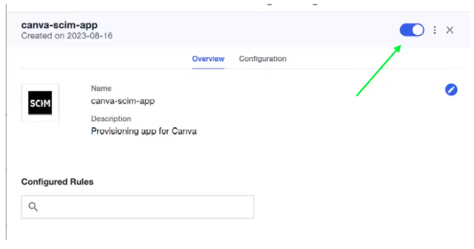Select the Provisioning app for Canva text
Screen dimensions: 474x249
click(x=144, y=131)
